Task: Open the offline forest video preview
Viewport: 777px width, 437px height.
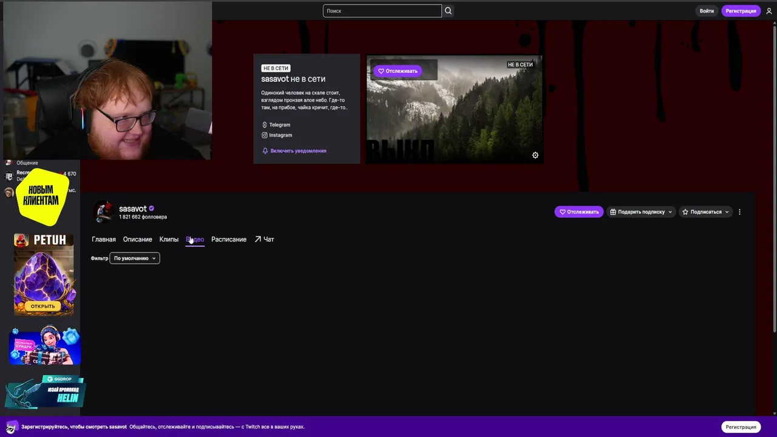Action: (x=455, y=109)
